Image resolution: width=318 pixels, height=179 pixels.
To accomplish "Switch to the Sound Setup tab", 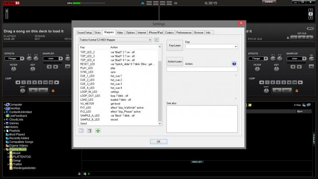I will (x=84, y=33).
